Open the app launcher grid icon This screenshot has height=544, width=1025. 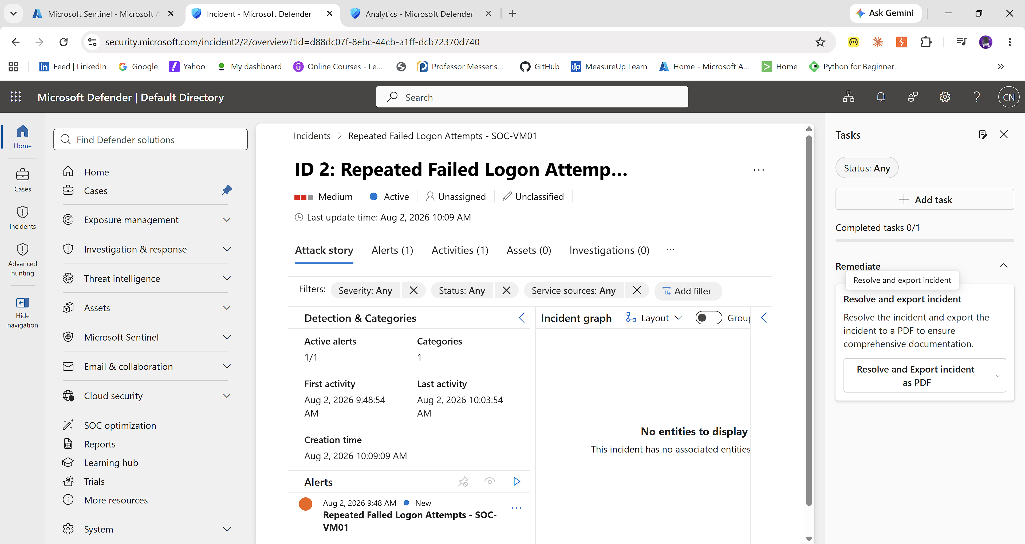click(15, 97)
